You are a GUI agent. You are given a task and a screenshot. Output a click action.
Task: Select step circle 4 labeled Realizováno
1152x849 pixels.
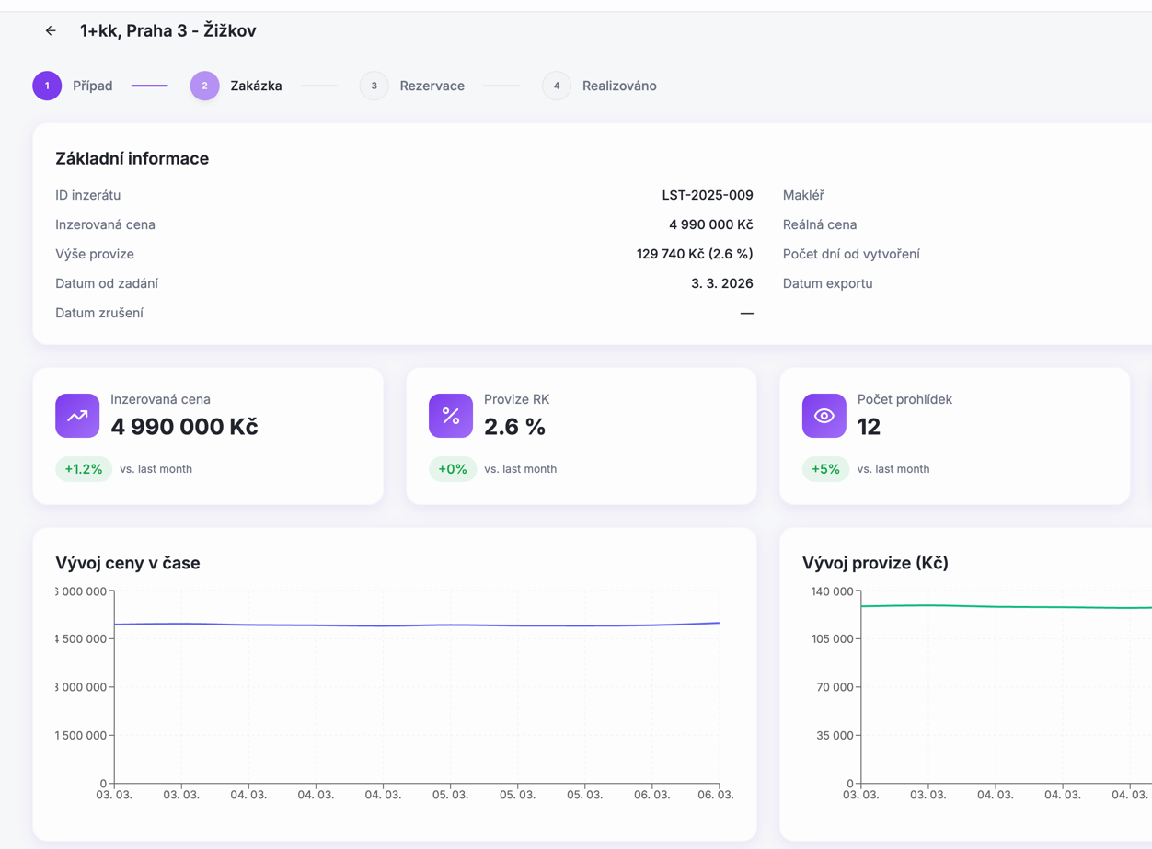pyautogui.click(x=557, y=85)
